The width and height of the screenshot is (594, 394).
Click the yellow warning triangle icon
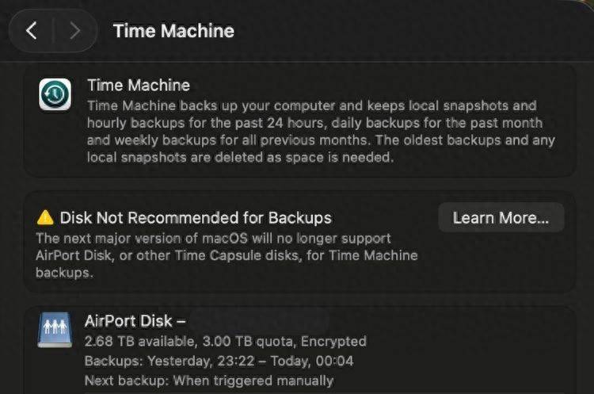45,218
